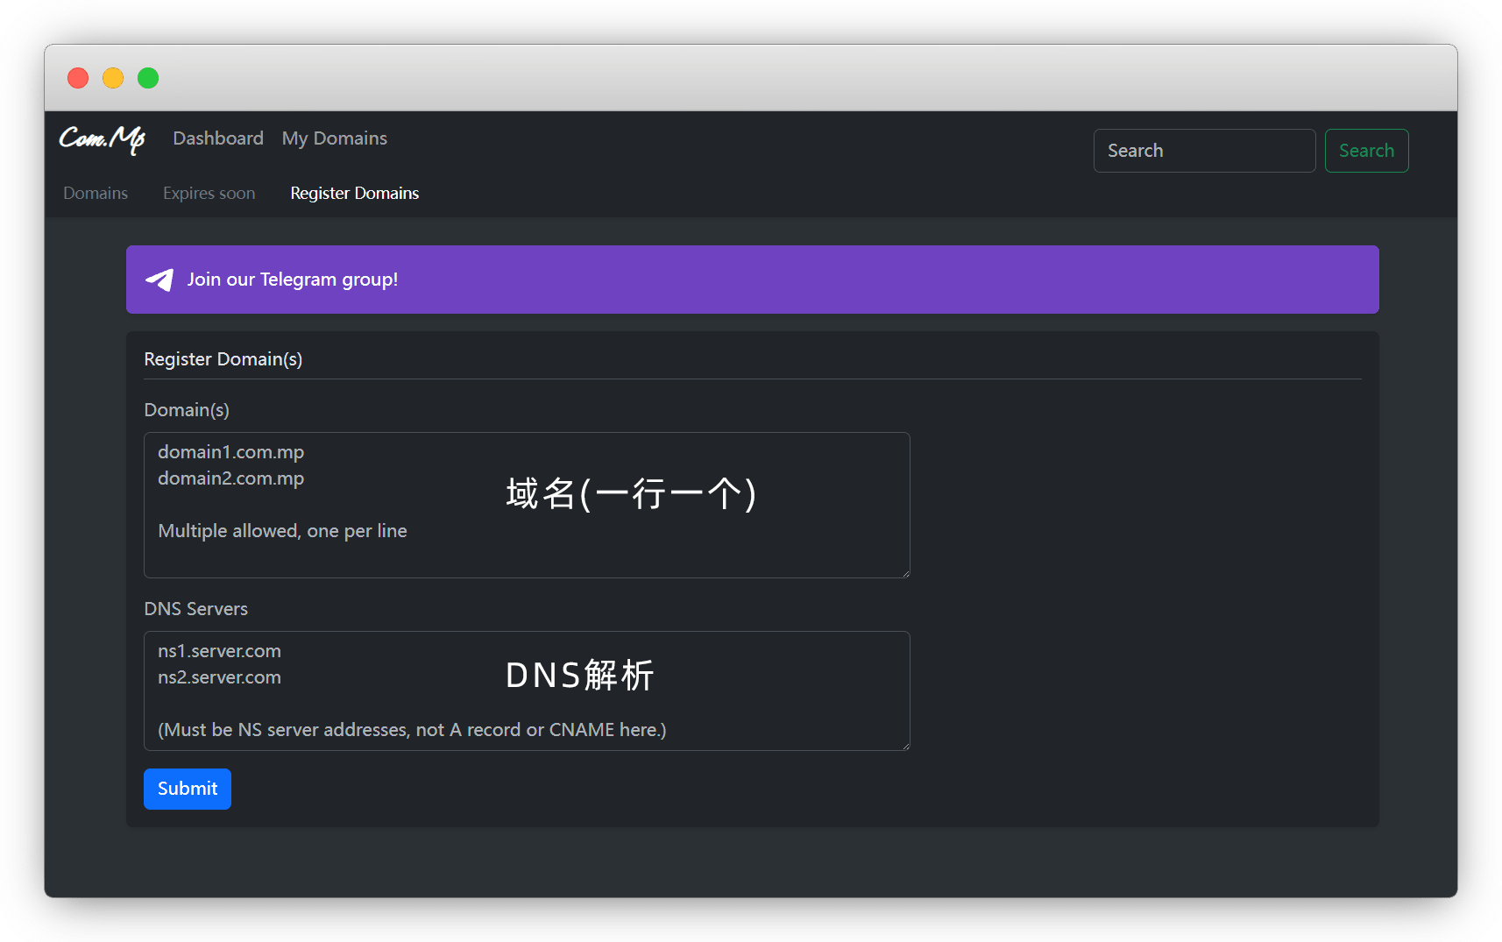Image resolution: width=1502 pixels, height=942 pixels.
Task: Show the Expires soon tab
Action: 209,193
